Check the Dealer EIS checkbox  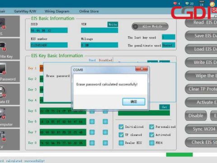[x=121, y=143]
